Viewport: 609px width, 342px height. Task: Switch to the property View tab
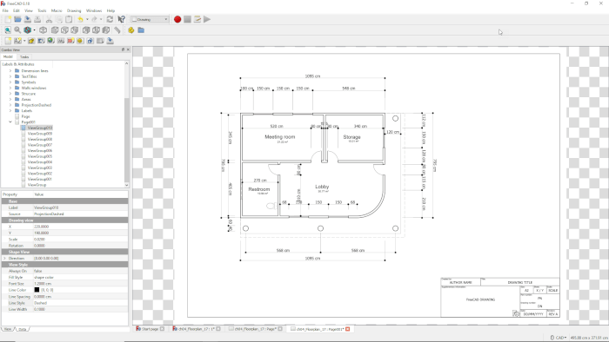(x=8, y=329)
